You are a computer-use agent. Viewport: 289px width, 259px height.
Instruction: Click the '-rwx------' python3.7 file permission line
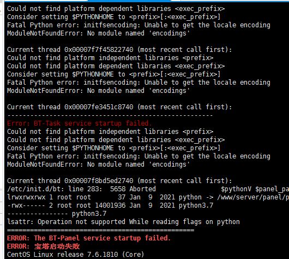tap(110, 205)
